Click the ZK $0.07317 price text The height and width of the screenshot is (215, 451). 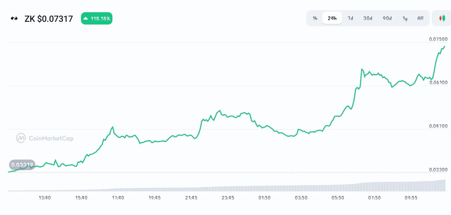point(49,19)
